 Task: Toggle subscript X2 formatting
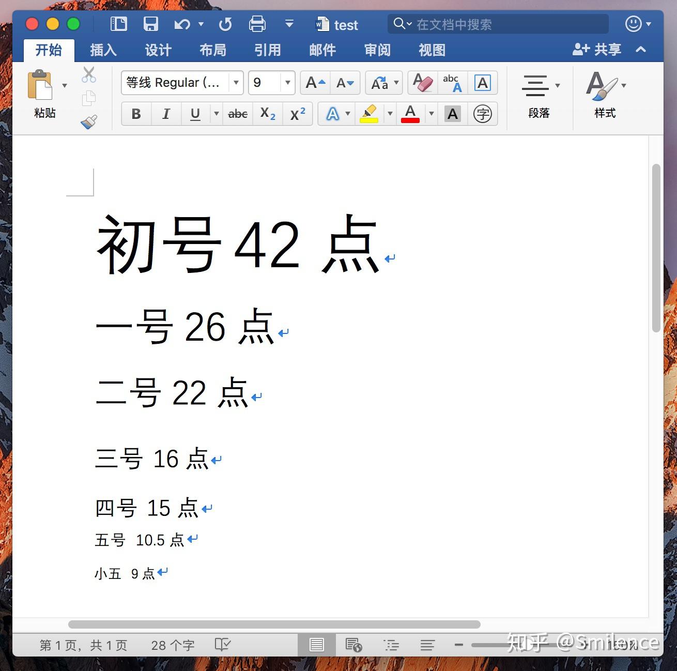click(x=268, y=114)
